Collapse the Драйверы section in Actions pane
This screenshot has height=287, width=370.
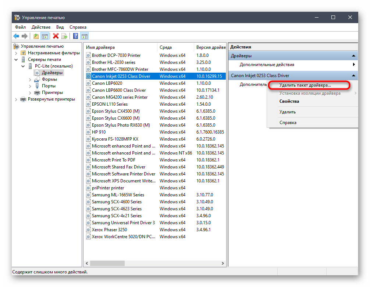tap(353, 56)
